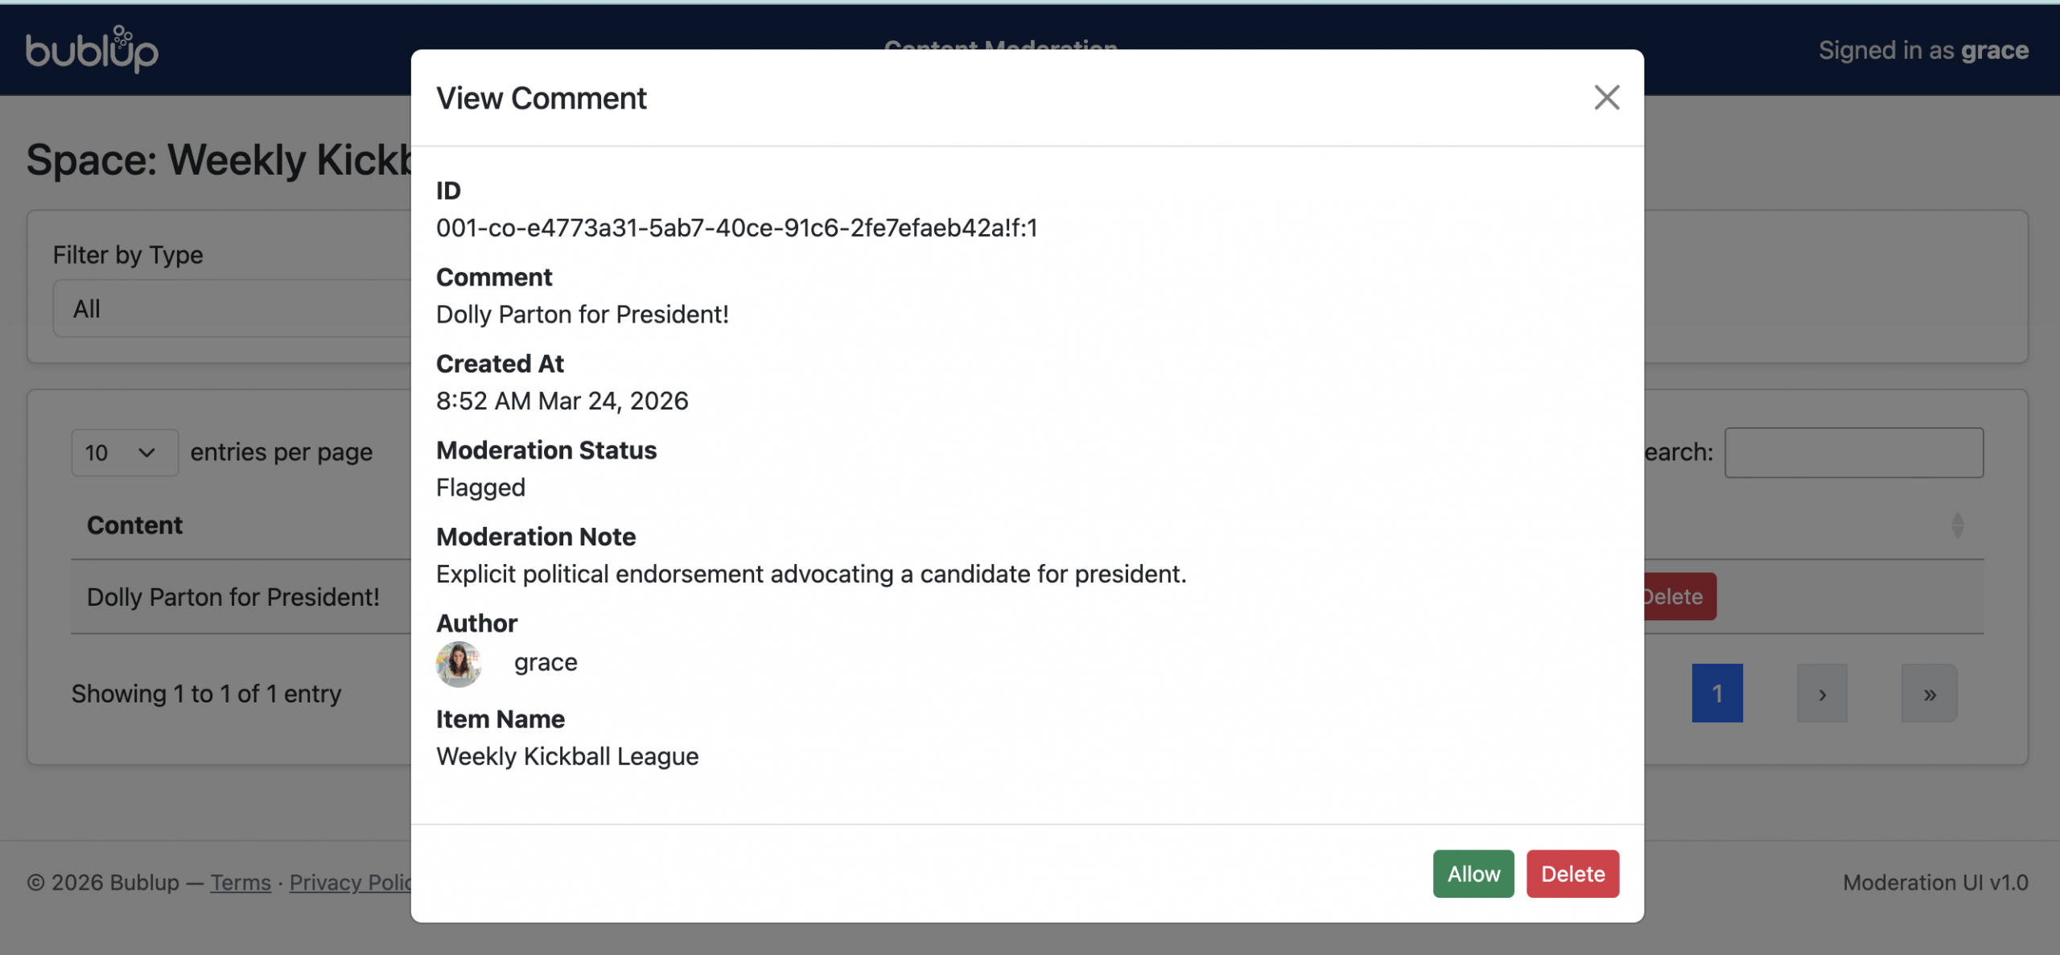2060x955 pixels.
Task: Open the entries per page dropdown
Action: pyautogui.click(x=124, y=453)
